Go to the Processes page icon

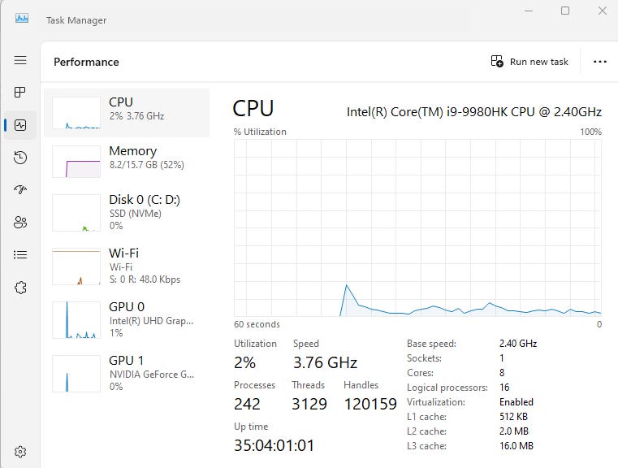(x=20, y=93)
